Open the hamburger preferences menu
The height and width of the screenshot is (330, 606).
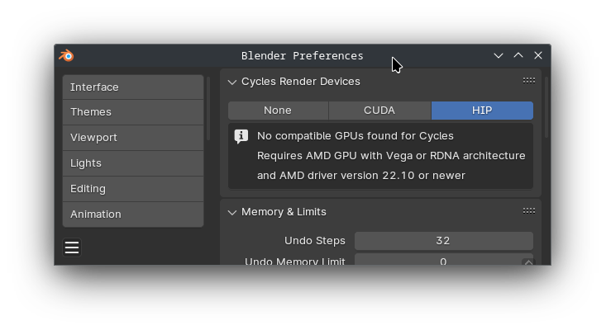(x=72, y=247)
